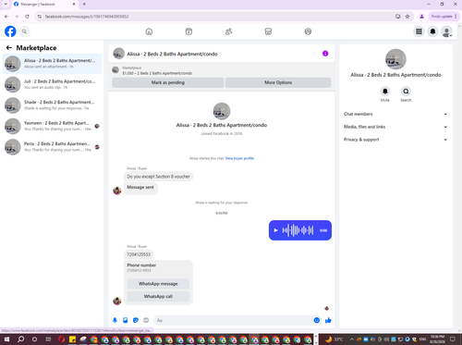Play the sent voice message

tap(275, 230)
